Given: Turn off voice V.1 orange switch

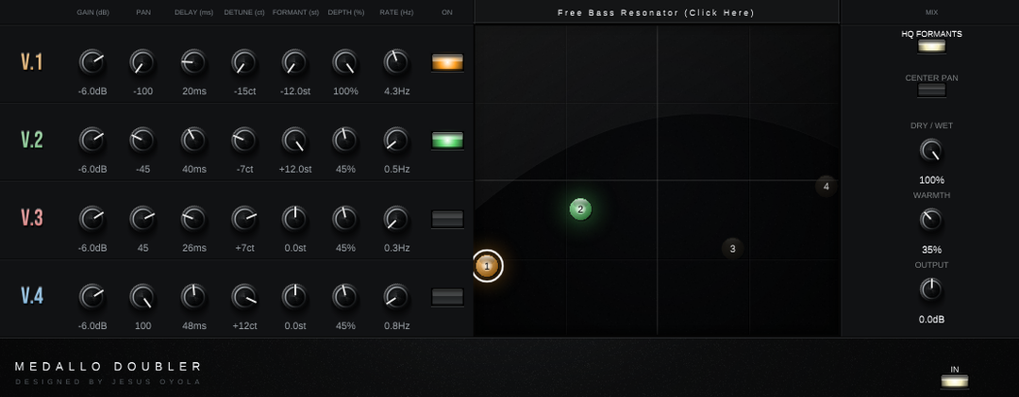Looking at the screenshot, I should coord(448,62).
